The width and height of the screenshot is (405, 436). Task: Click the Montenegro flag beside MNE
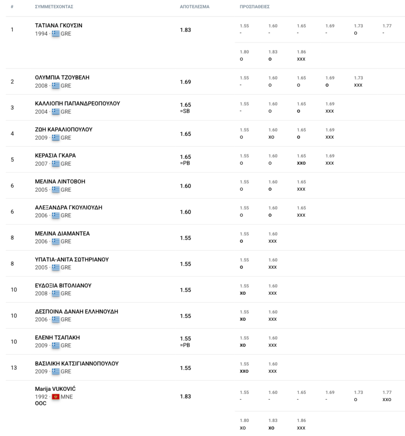pos(55,397)
